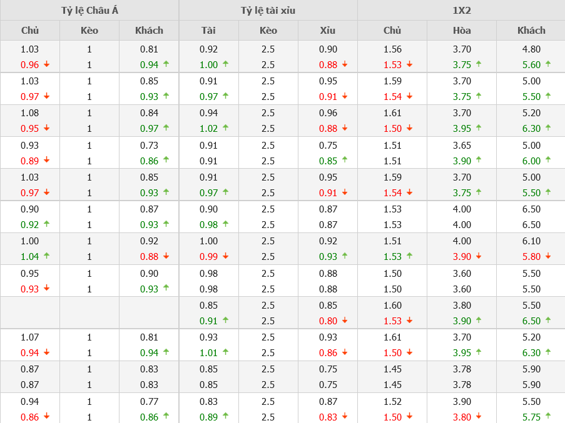Click the red down arrow beside 0.96
565x423 pixels.
46,64
